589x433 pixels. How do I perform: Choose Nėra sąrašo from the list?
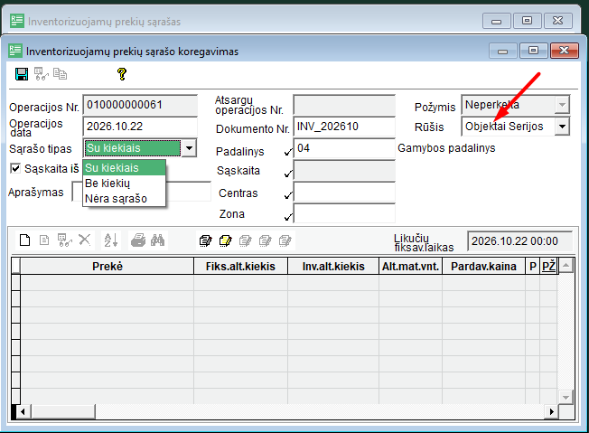tap(124, 199)
